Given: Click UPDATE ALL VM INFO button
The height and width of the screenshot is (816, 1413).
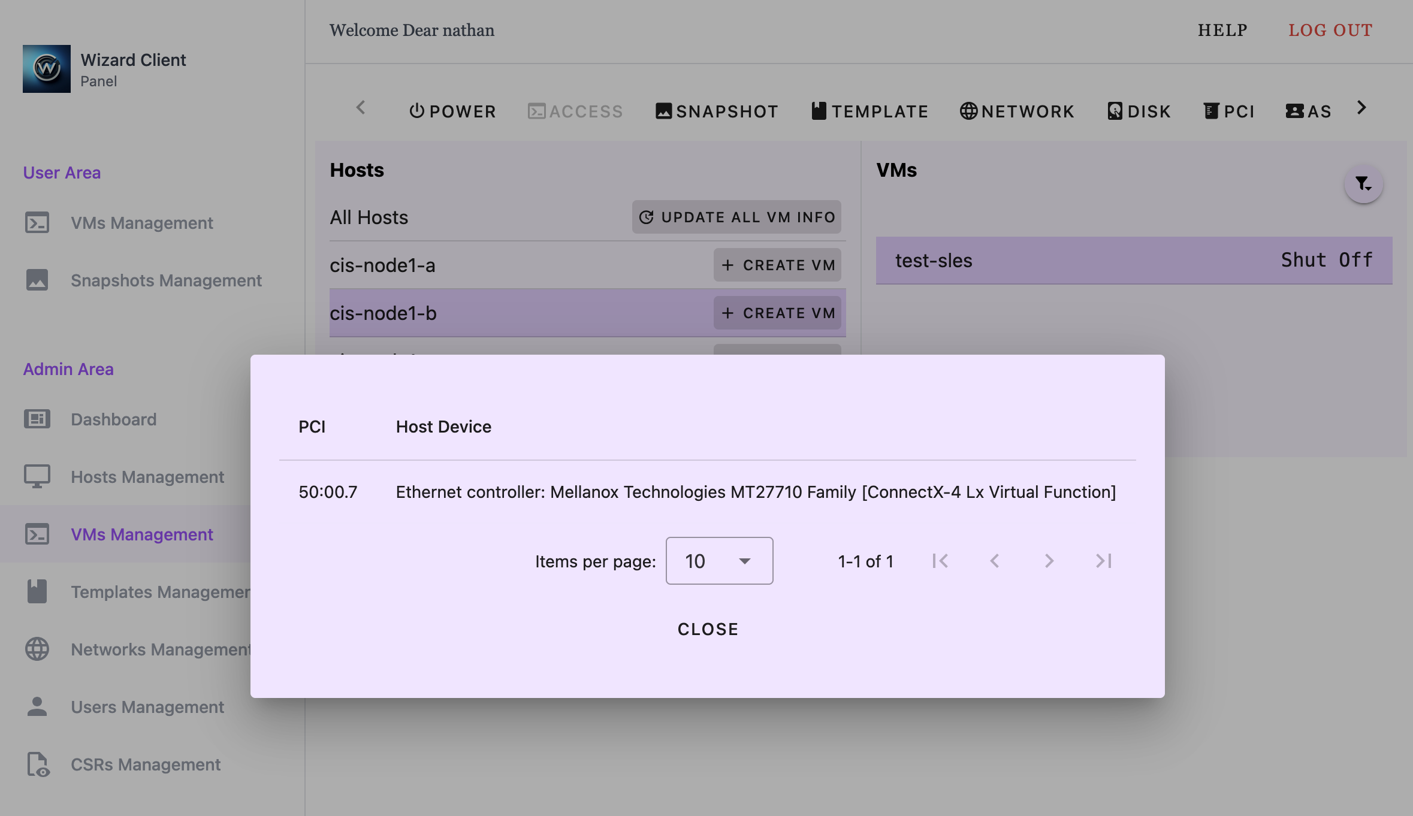Looking at the screenshot, I should coord(736,217).
